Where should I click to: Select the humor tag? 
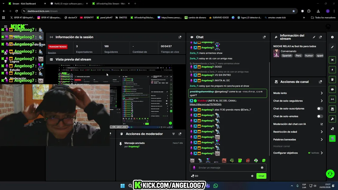click(309, 56)
